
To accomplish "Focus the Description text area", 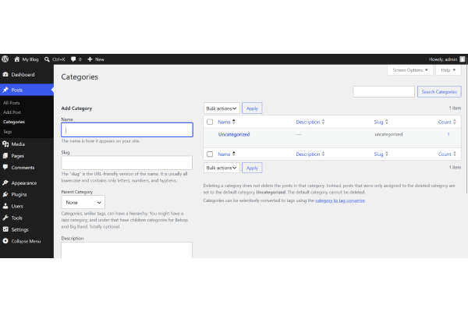I will [x=127, y=250].
